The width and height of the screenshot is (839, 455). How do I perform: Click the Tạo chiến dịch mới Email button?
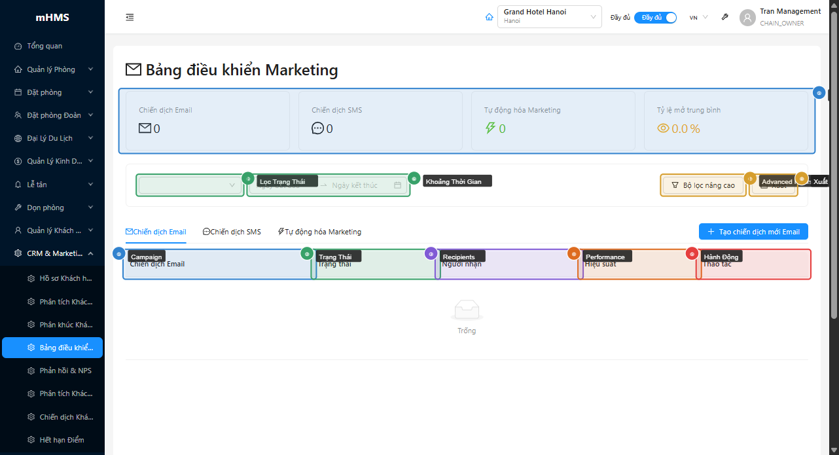pos(753,231)
